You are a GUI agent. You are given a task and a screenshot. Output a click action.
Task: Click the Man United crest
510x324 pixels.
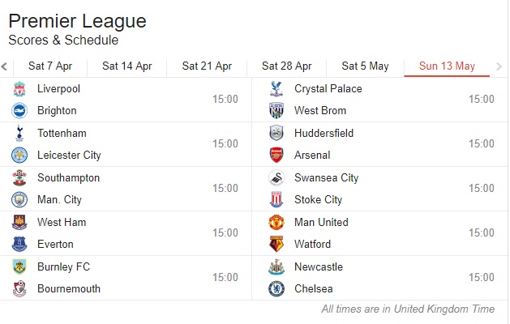pos(276,222)
